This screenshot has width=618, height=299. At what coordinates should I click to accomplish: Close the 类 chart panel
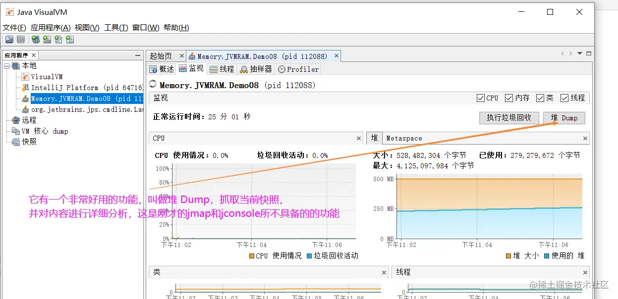384,272
